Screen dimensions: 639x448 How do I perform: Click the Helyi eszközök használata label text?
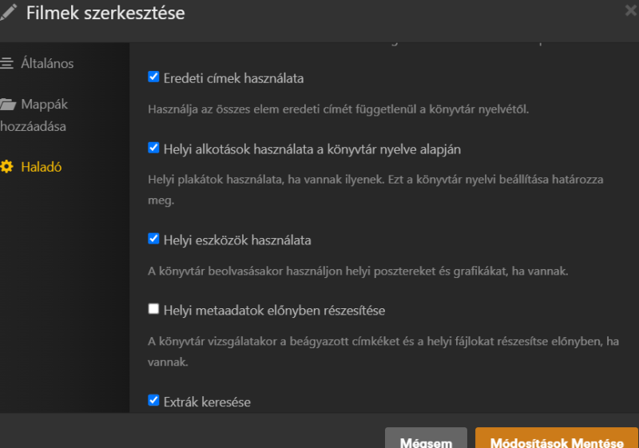[237, 240]
